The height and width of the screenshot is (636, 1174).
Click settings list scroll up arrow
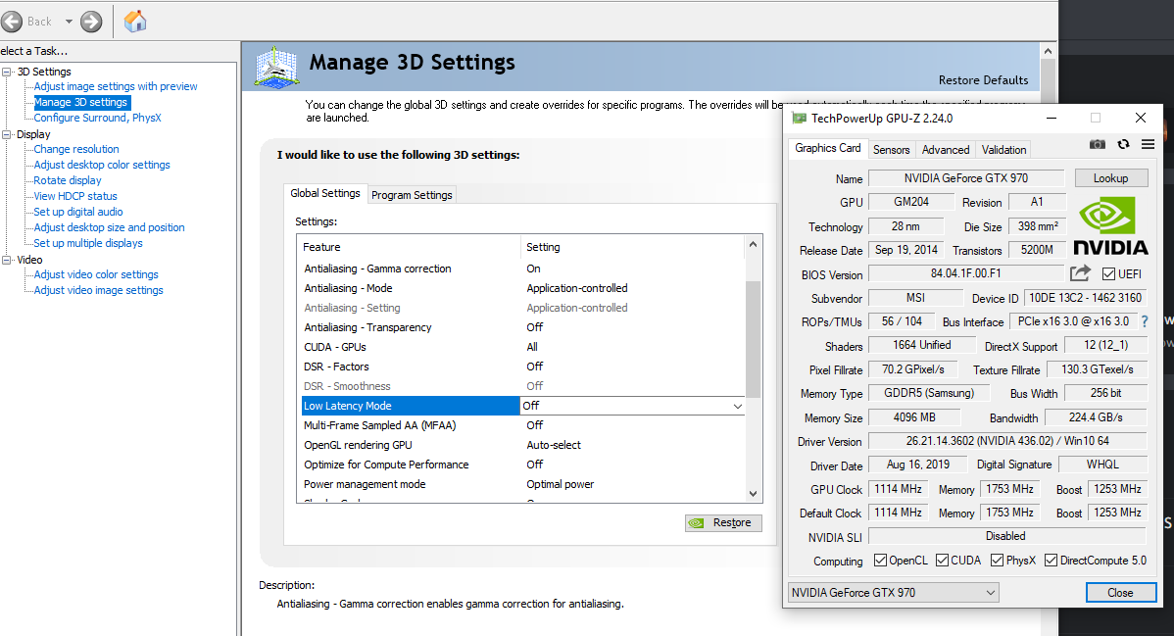coord(754,245)
